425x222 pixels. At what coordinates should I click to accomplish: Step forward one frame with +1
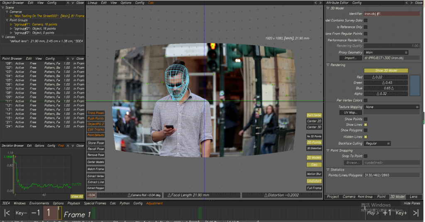[387, 213]
